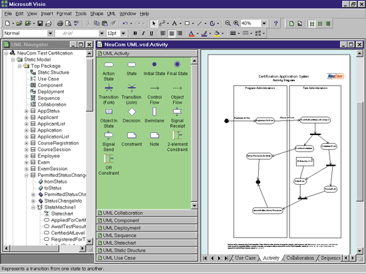
Task: Open the 12pt font size dropdown
Action: click(x=123, y=33)
